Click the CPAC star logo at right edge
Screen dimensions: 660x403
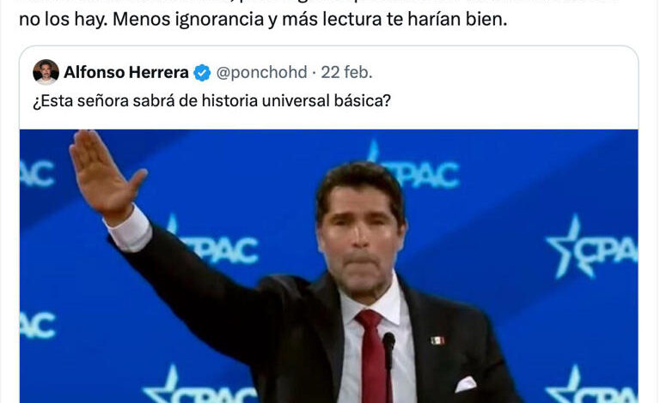pyautogui.click(x=591, y=248)
